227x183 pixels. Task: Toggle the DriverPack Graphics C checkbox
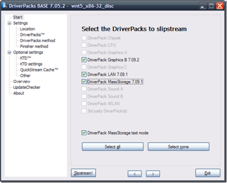84,67
